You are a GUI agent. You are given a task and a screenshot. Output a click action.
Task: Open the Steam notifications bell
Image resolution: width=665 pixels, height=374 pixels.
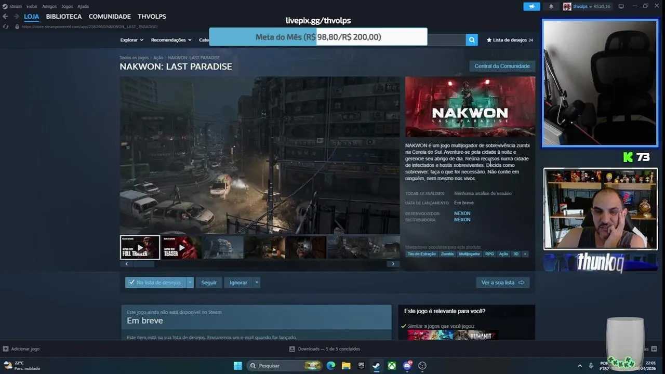[x=551, y=6]
